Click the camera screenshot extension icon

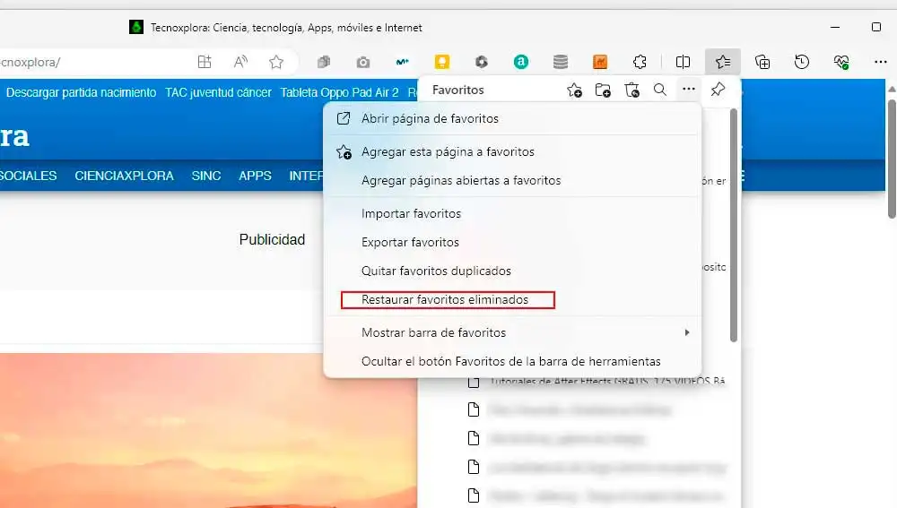363,62
